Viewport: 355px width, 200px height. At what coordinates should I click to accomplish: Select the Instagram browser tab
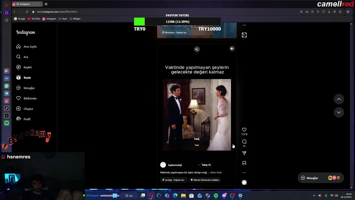pos(27,4)
